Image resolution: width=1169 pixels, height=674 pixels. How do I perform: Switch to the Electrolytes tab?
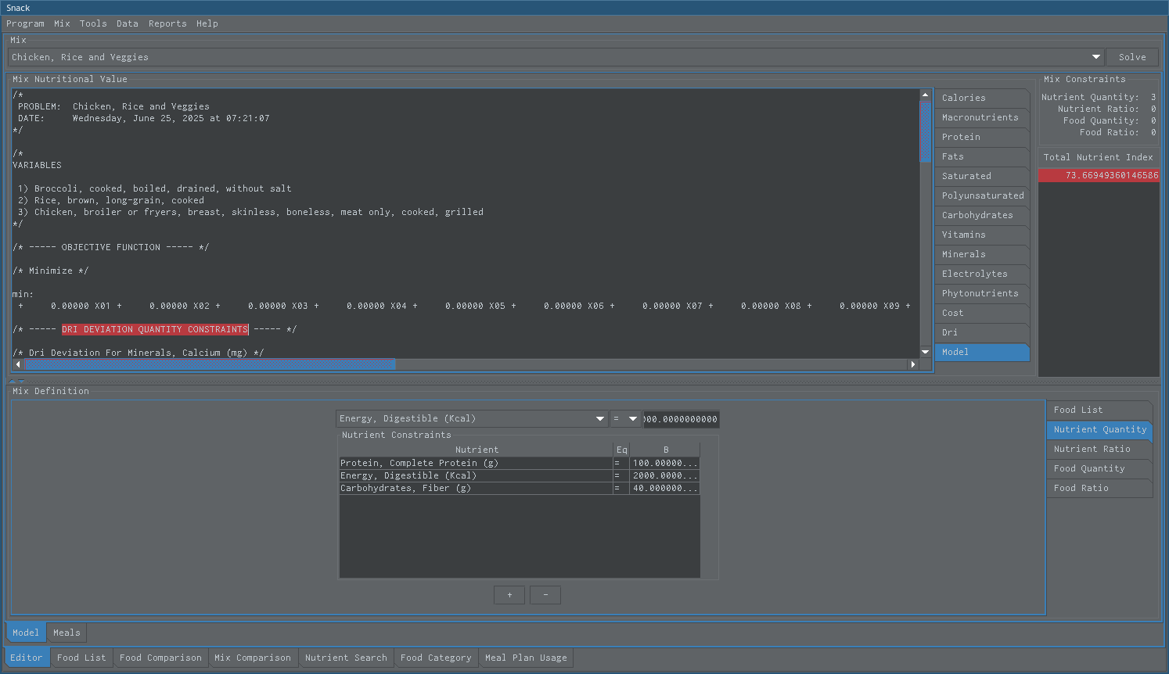(x=981, y=274)
